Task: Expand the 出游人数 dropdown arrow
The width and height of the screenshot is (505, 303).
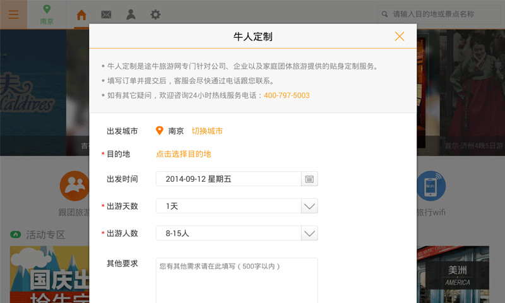Action: point(309,234)
